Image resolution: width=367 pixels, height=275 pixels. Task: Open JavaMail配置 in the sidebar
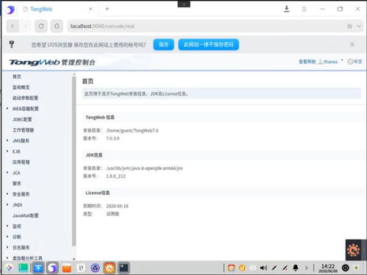26,215
